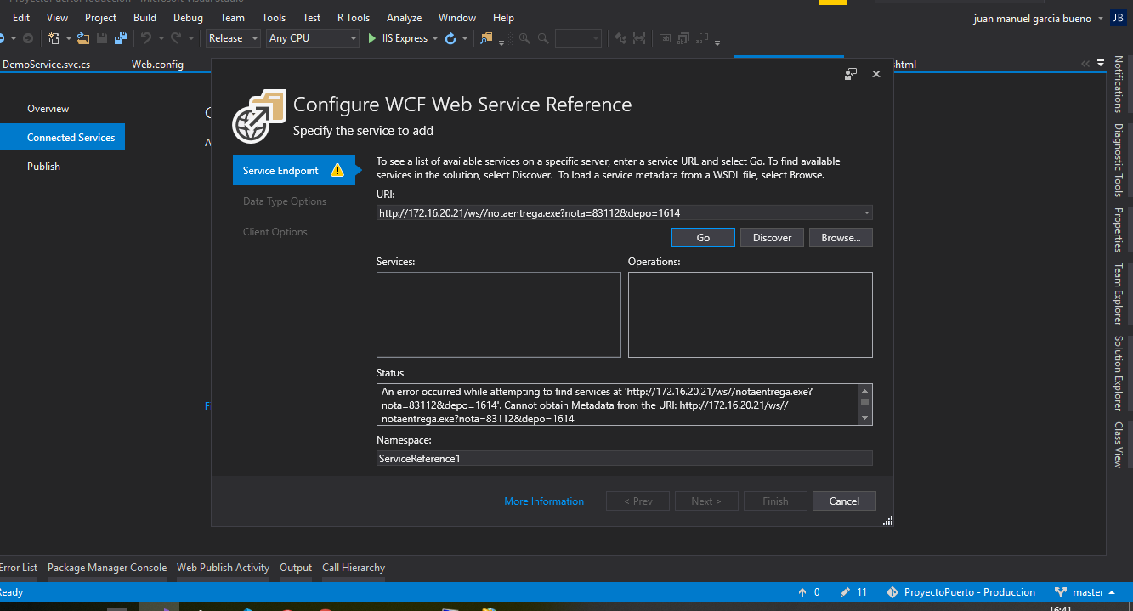The width and height of the screenshot is (1133, 611).
Task: Open the account name dropdown arrow
Action: click(1101, 19)
